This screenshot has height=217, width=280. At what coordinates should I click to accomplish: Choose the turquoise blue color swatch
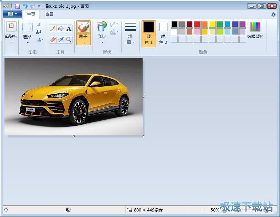click(228, 24)
